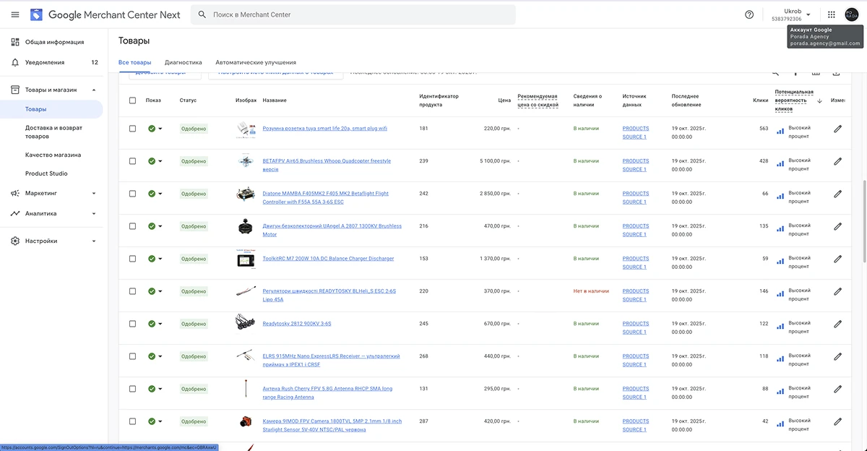Click pencil icon for Readytosky 2812 900KV
Image resolution: width=867 pixels, height=451 pixels.
pyautogui.click(x=837, y=324)
